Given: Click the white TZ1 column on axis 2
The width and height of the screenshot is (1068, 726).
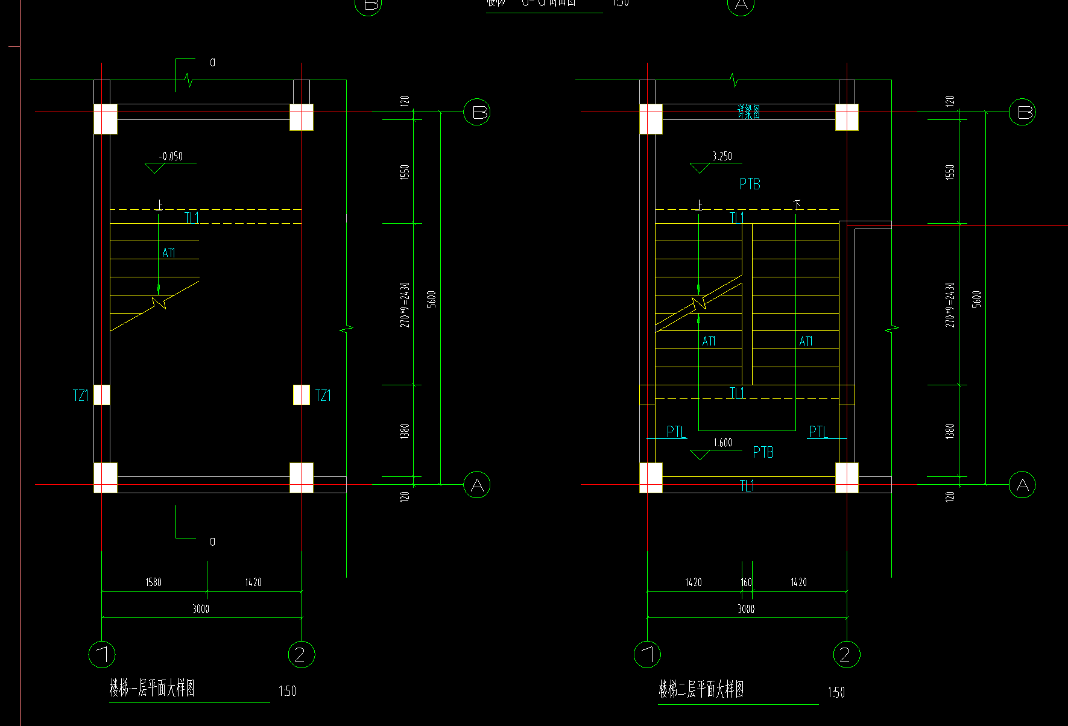Looking at the screenshot, I should click(302, 395).
